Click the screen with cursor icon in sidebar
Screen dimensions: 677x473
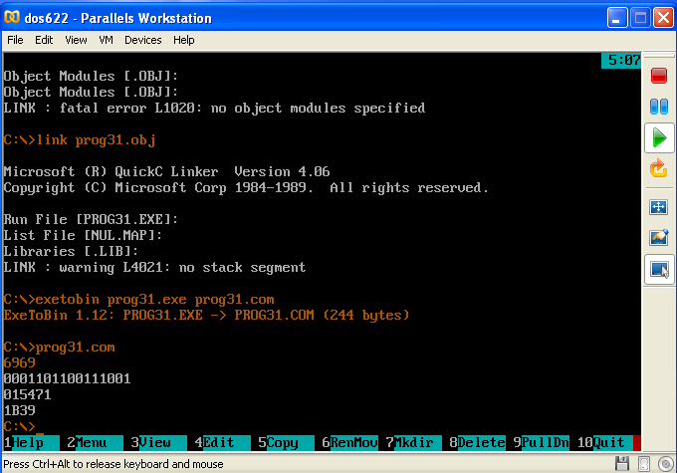(659, 269)
